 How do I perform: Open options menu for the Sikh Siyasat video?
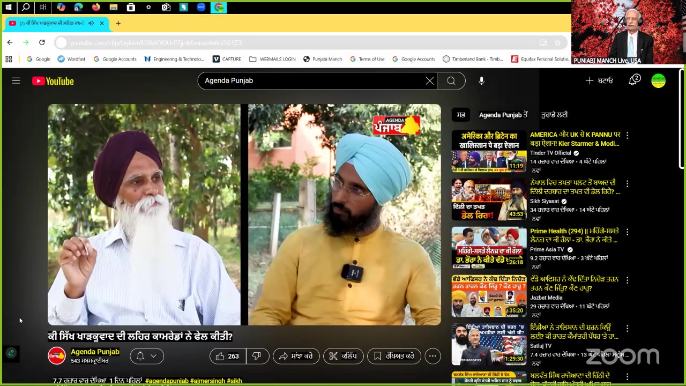(627, 184)
